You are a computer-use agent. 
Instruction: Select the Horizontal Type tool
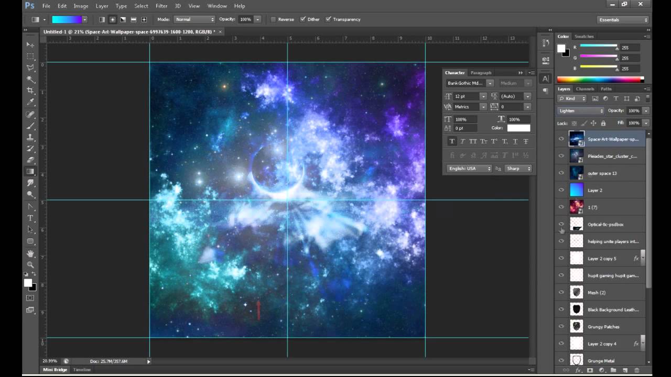coord(30,218)
